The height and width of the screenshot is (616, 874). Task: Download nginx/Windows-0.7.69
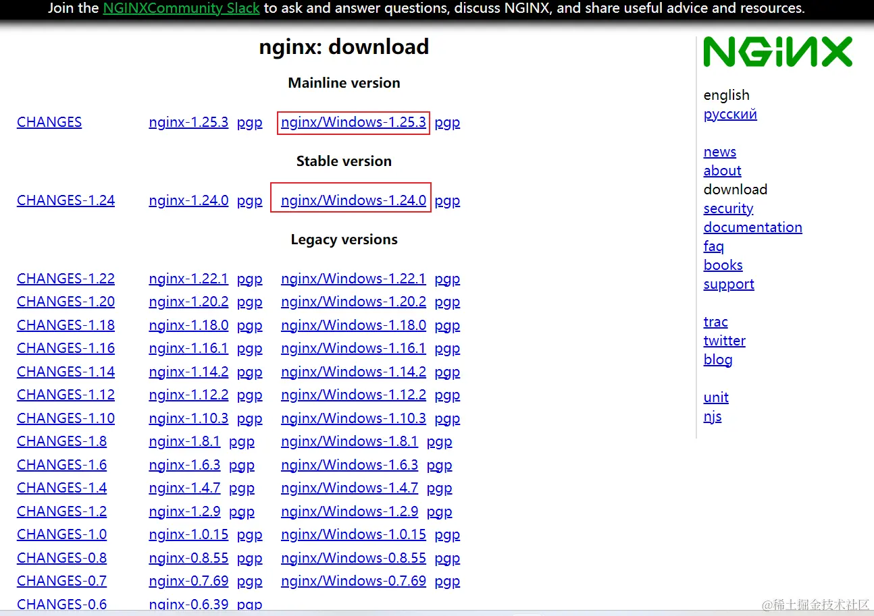(353, 581)
